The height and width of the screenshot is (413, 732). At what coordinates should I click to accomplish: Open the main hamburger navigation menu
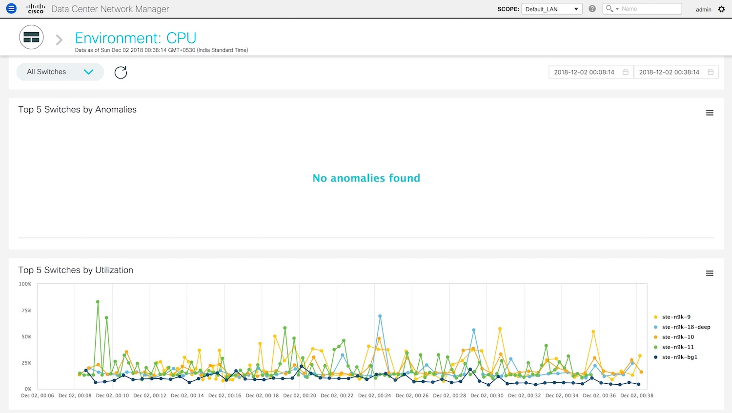pos(11,9)
